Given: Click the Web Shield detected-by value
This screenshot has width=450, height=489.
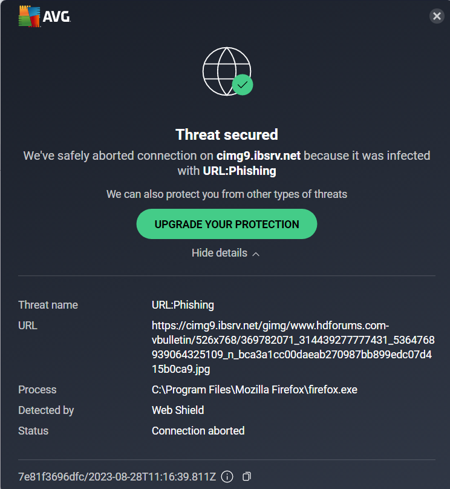Looking at the screenshot, I should [x=178, y=410].
